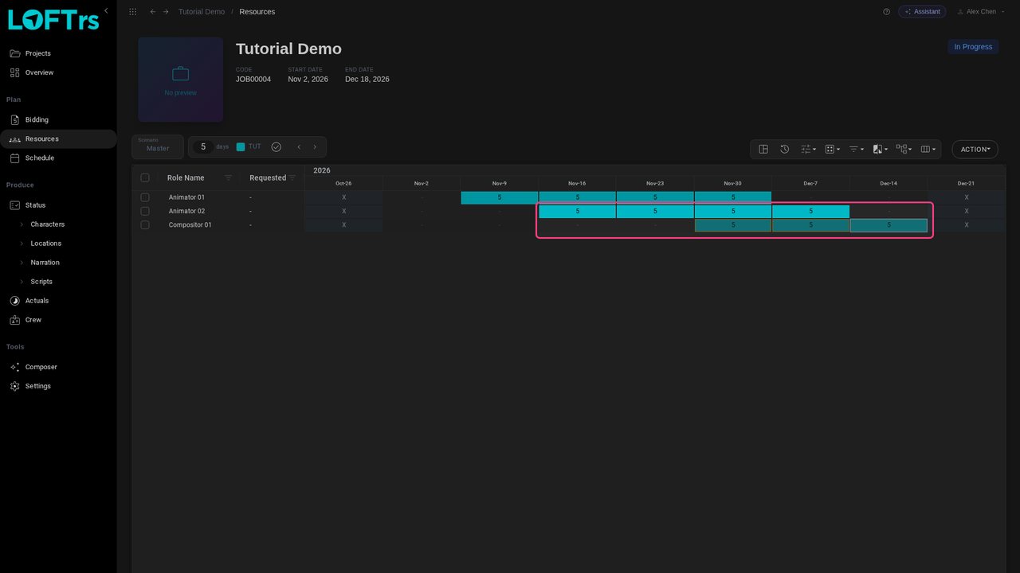Click the approve checkmark circle icon

[276, 147]
